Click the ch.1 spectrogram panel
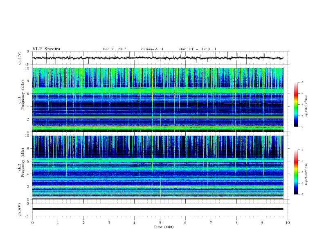The width and height of the screenshot is (324, 250). coord(158,100)
